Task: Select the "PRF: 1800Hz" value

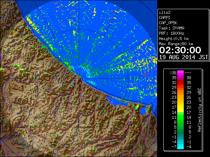Action: tap(171, 33)
